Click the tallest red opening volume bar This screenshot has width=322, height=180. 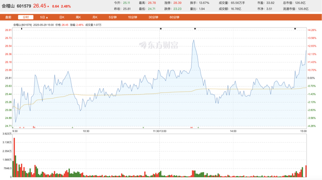coord(14,157)
